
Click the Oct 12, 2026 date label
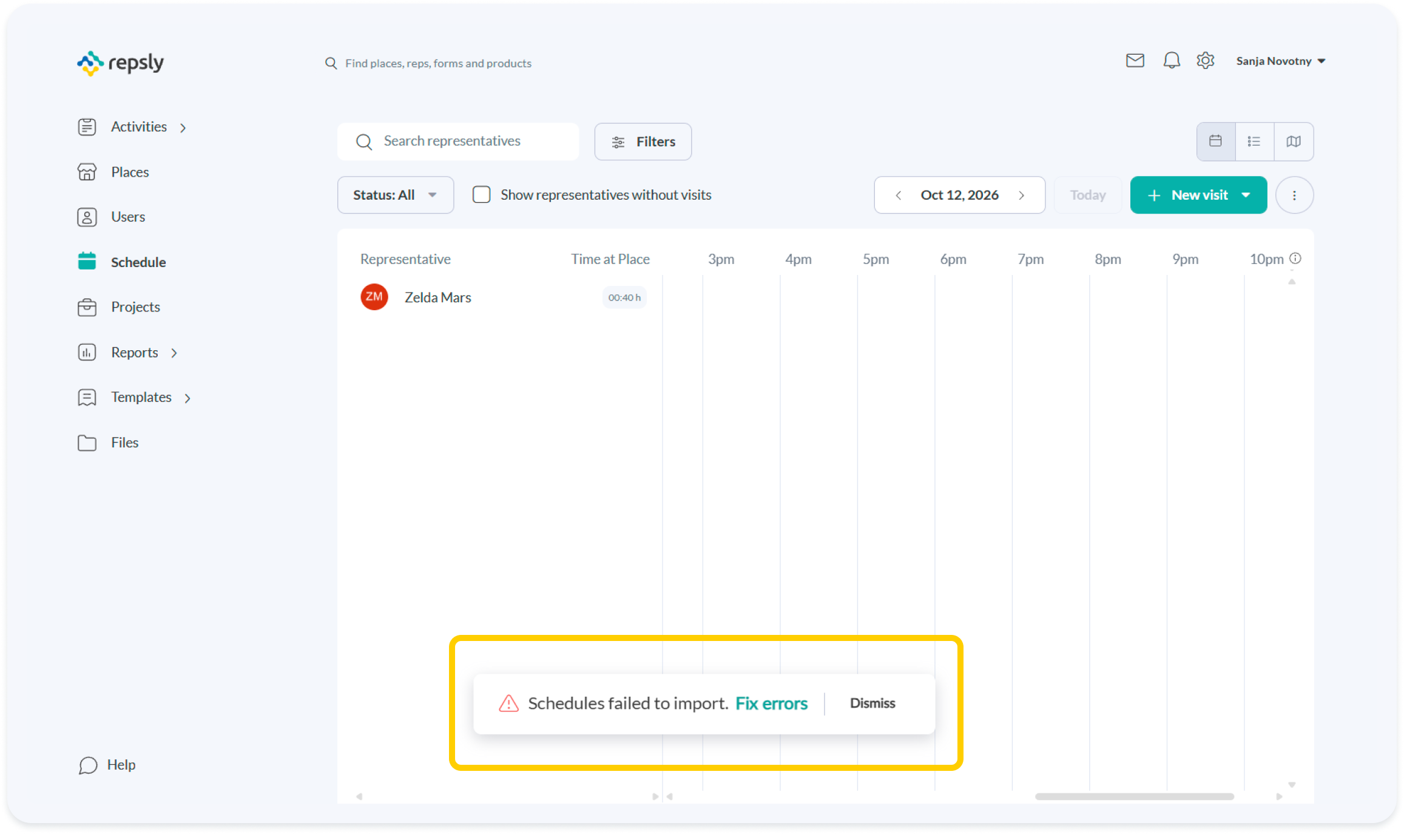pos(959,195)
